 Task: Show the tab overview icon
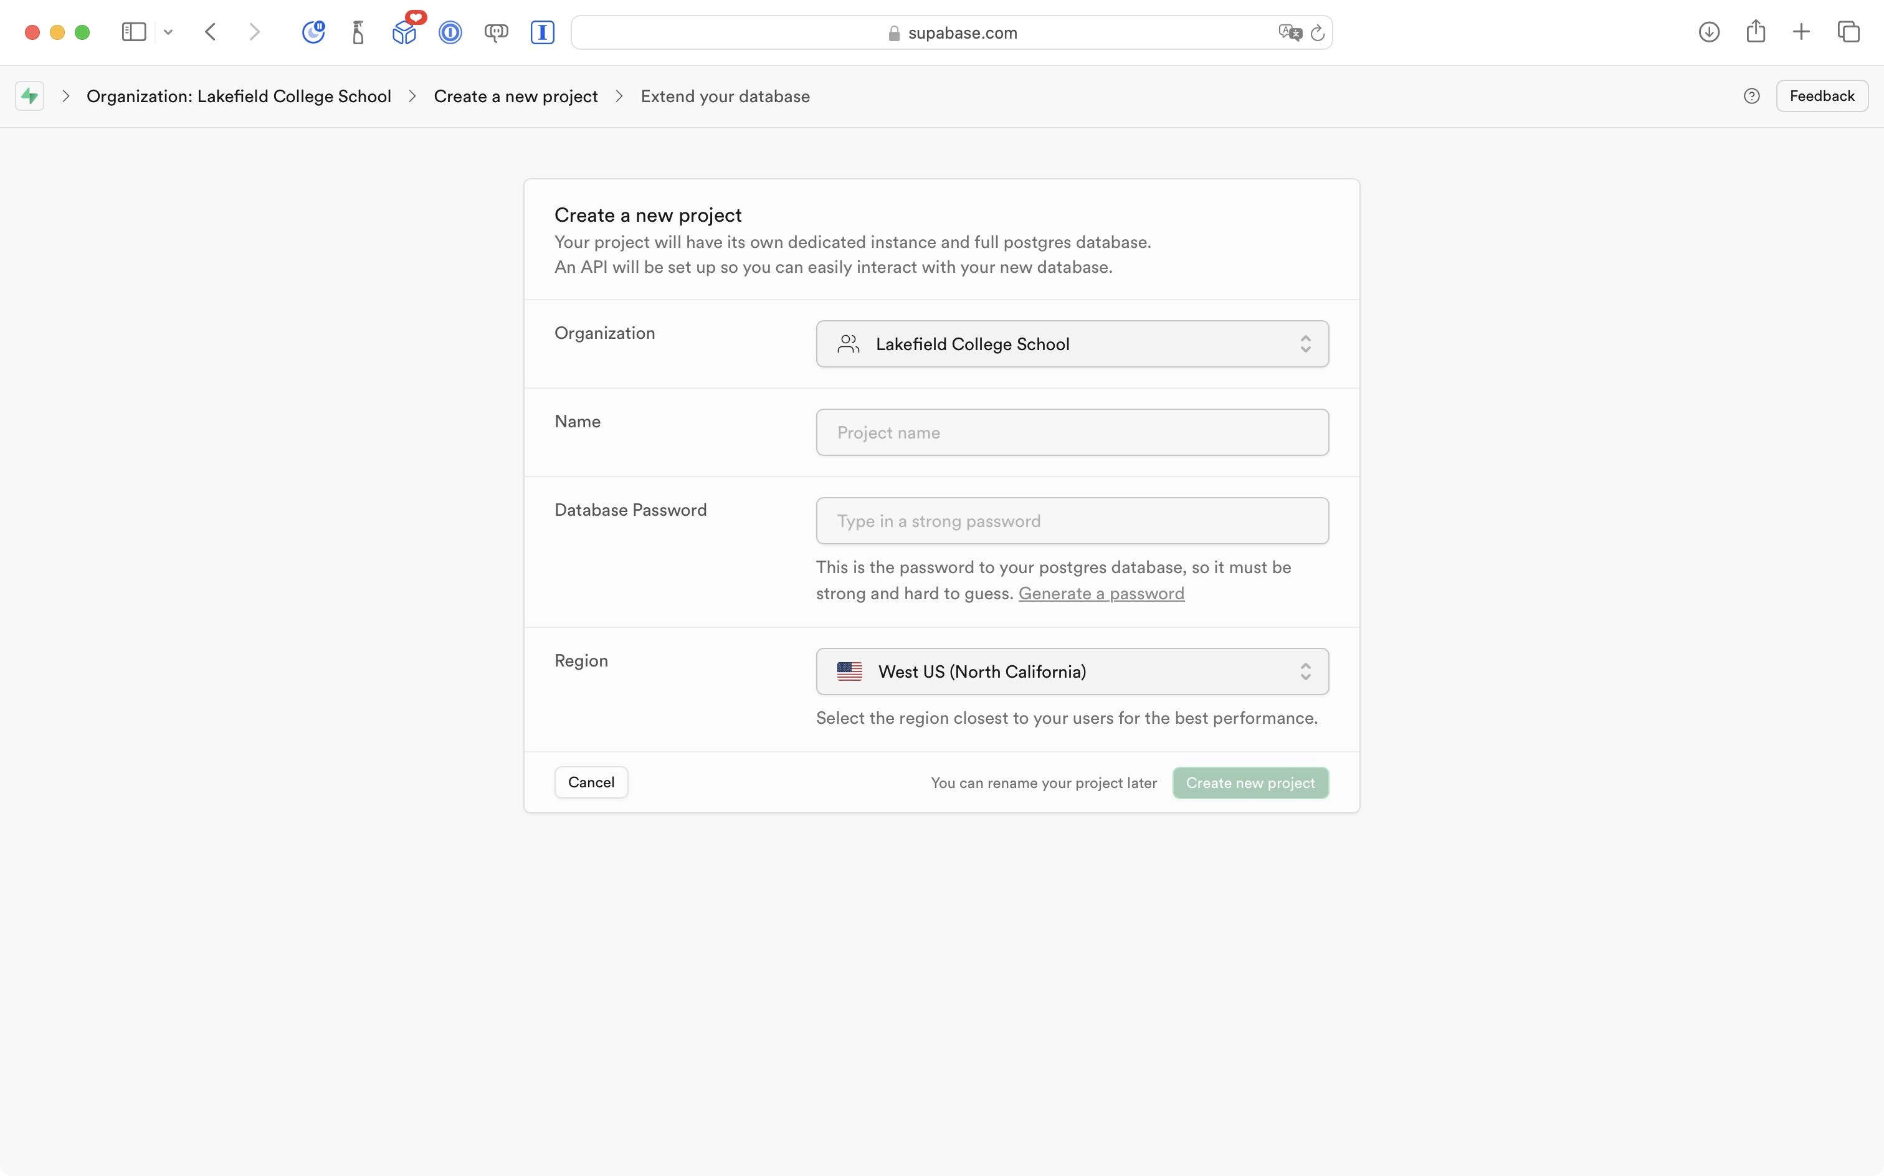(1849, 32)
